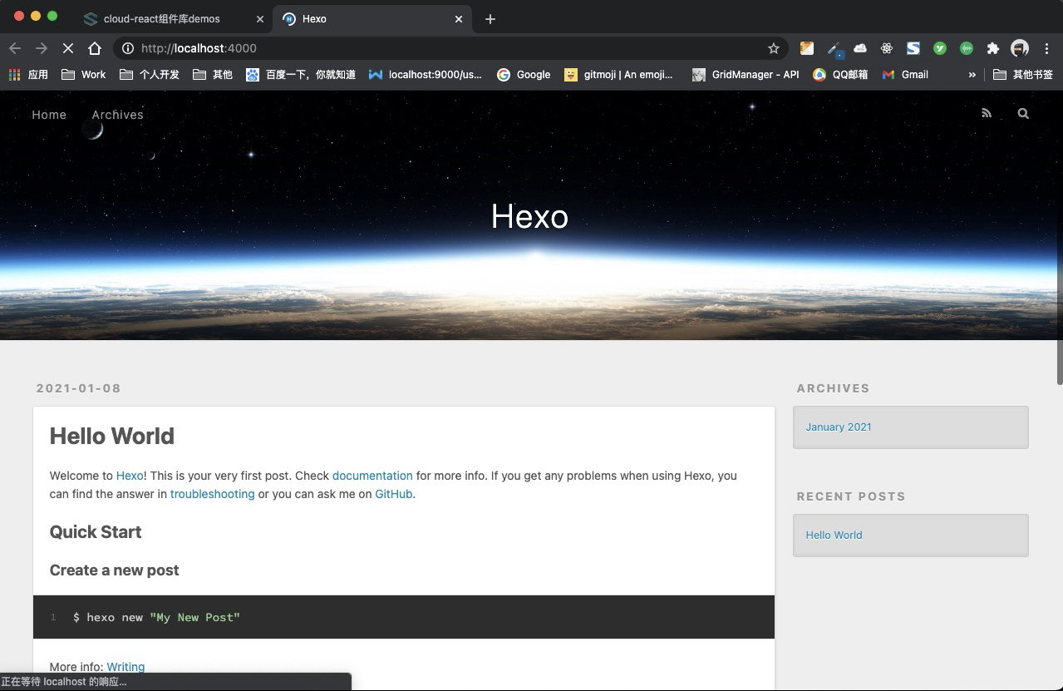Switch to the cloud-react组件库demos tab
The height and width of the screenshot is (691, 1063).
(x=161, y=19)
